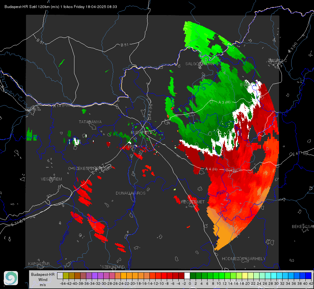Click the 'm/s' unit label in legend
314x289 pixels.
[x=43, y=285]
